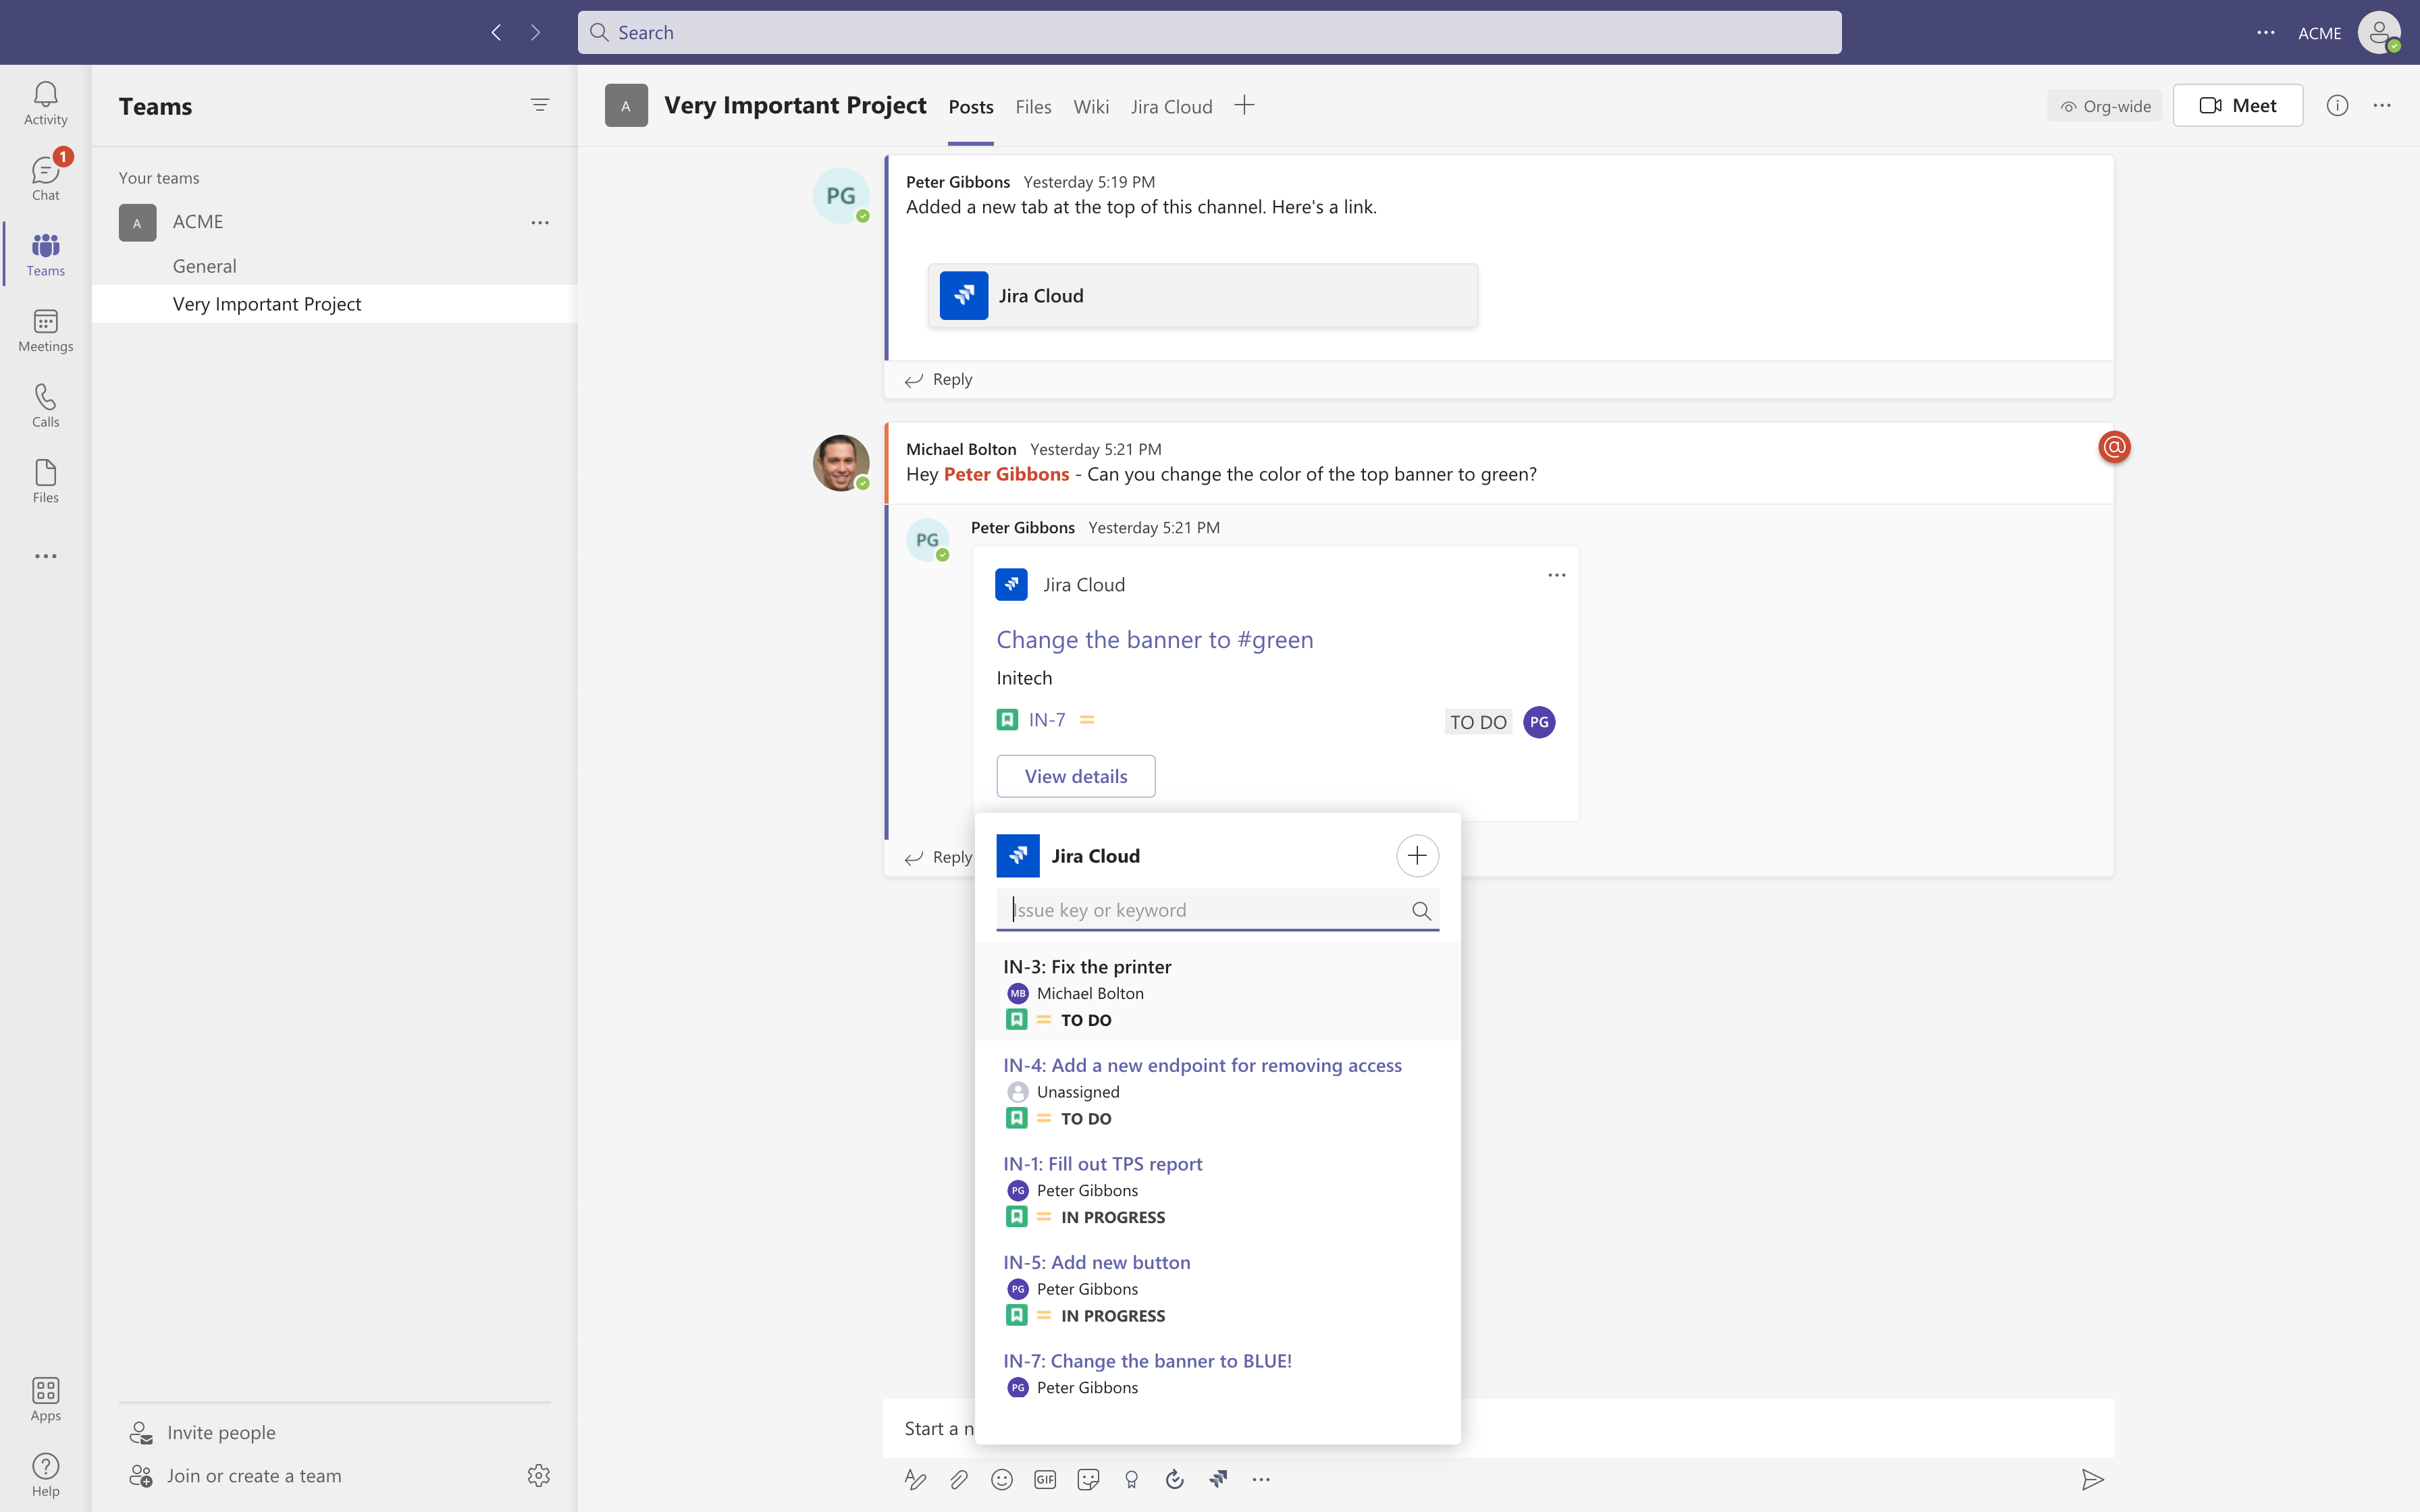Focus the Teams search bar

click(1209, 32)
